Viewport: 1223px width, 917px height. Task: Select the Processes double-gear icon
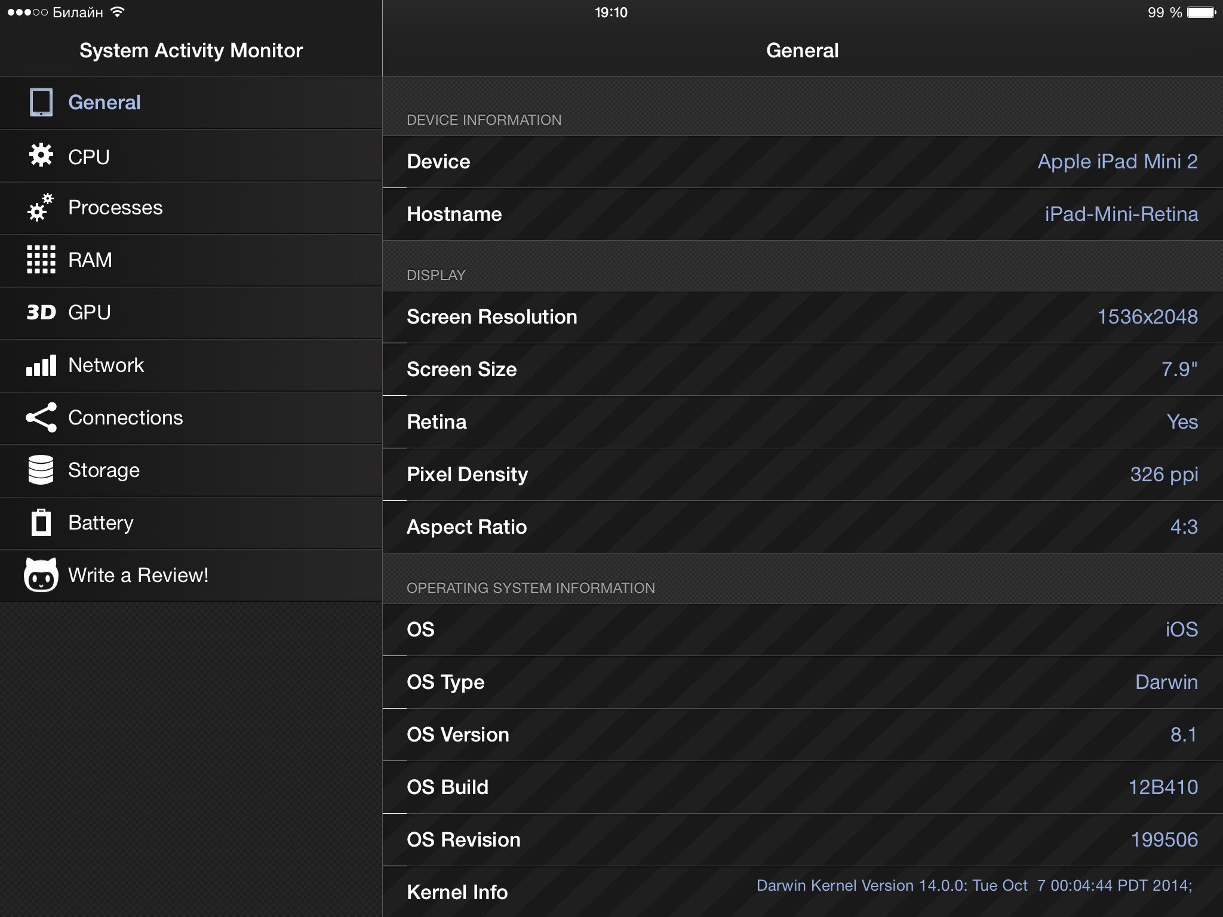point(41,208)
